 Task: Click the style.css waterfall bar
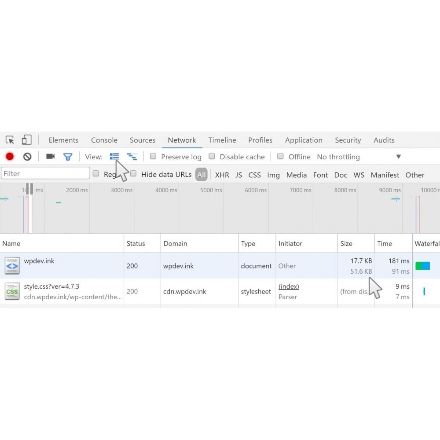click(x=424, y=291)
